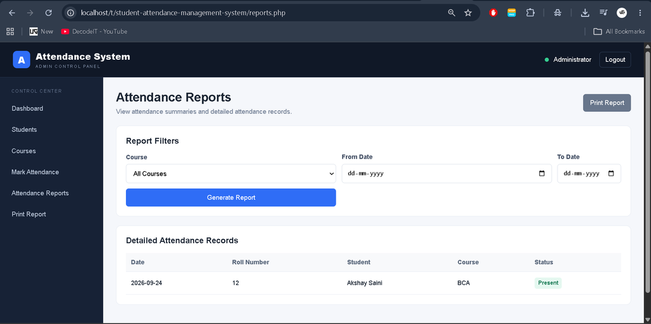Click the Date column header
This screenshot has width=651, height=324.
click(138, 262)
